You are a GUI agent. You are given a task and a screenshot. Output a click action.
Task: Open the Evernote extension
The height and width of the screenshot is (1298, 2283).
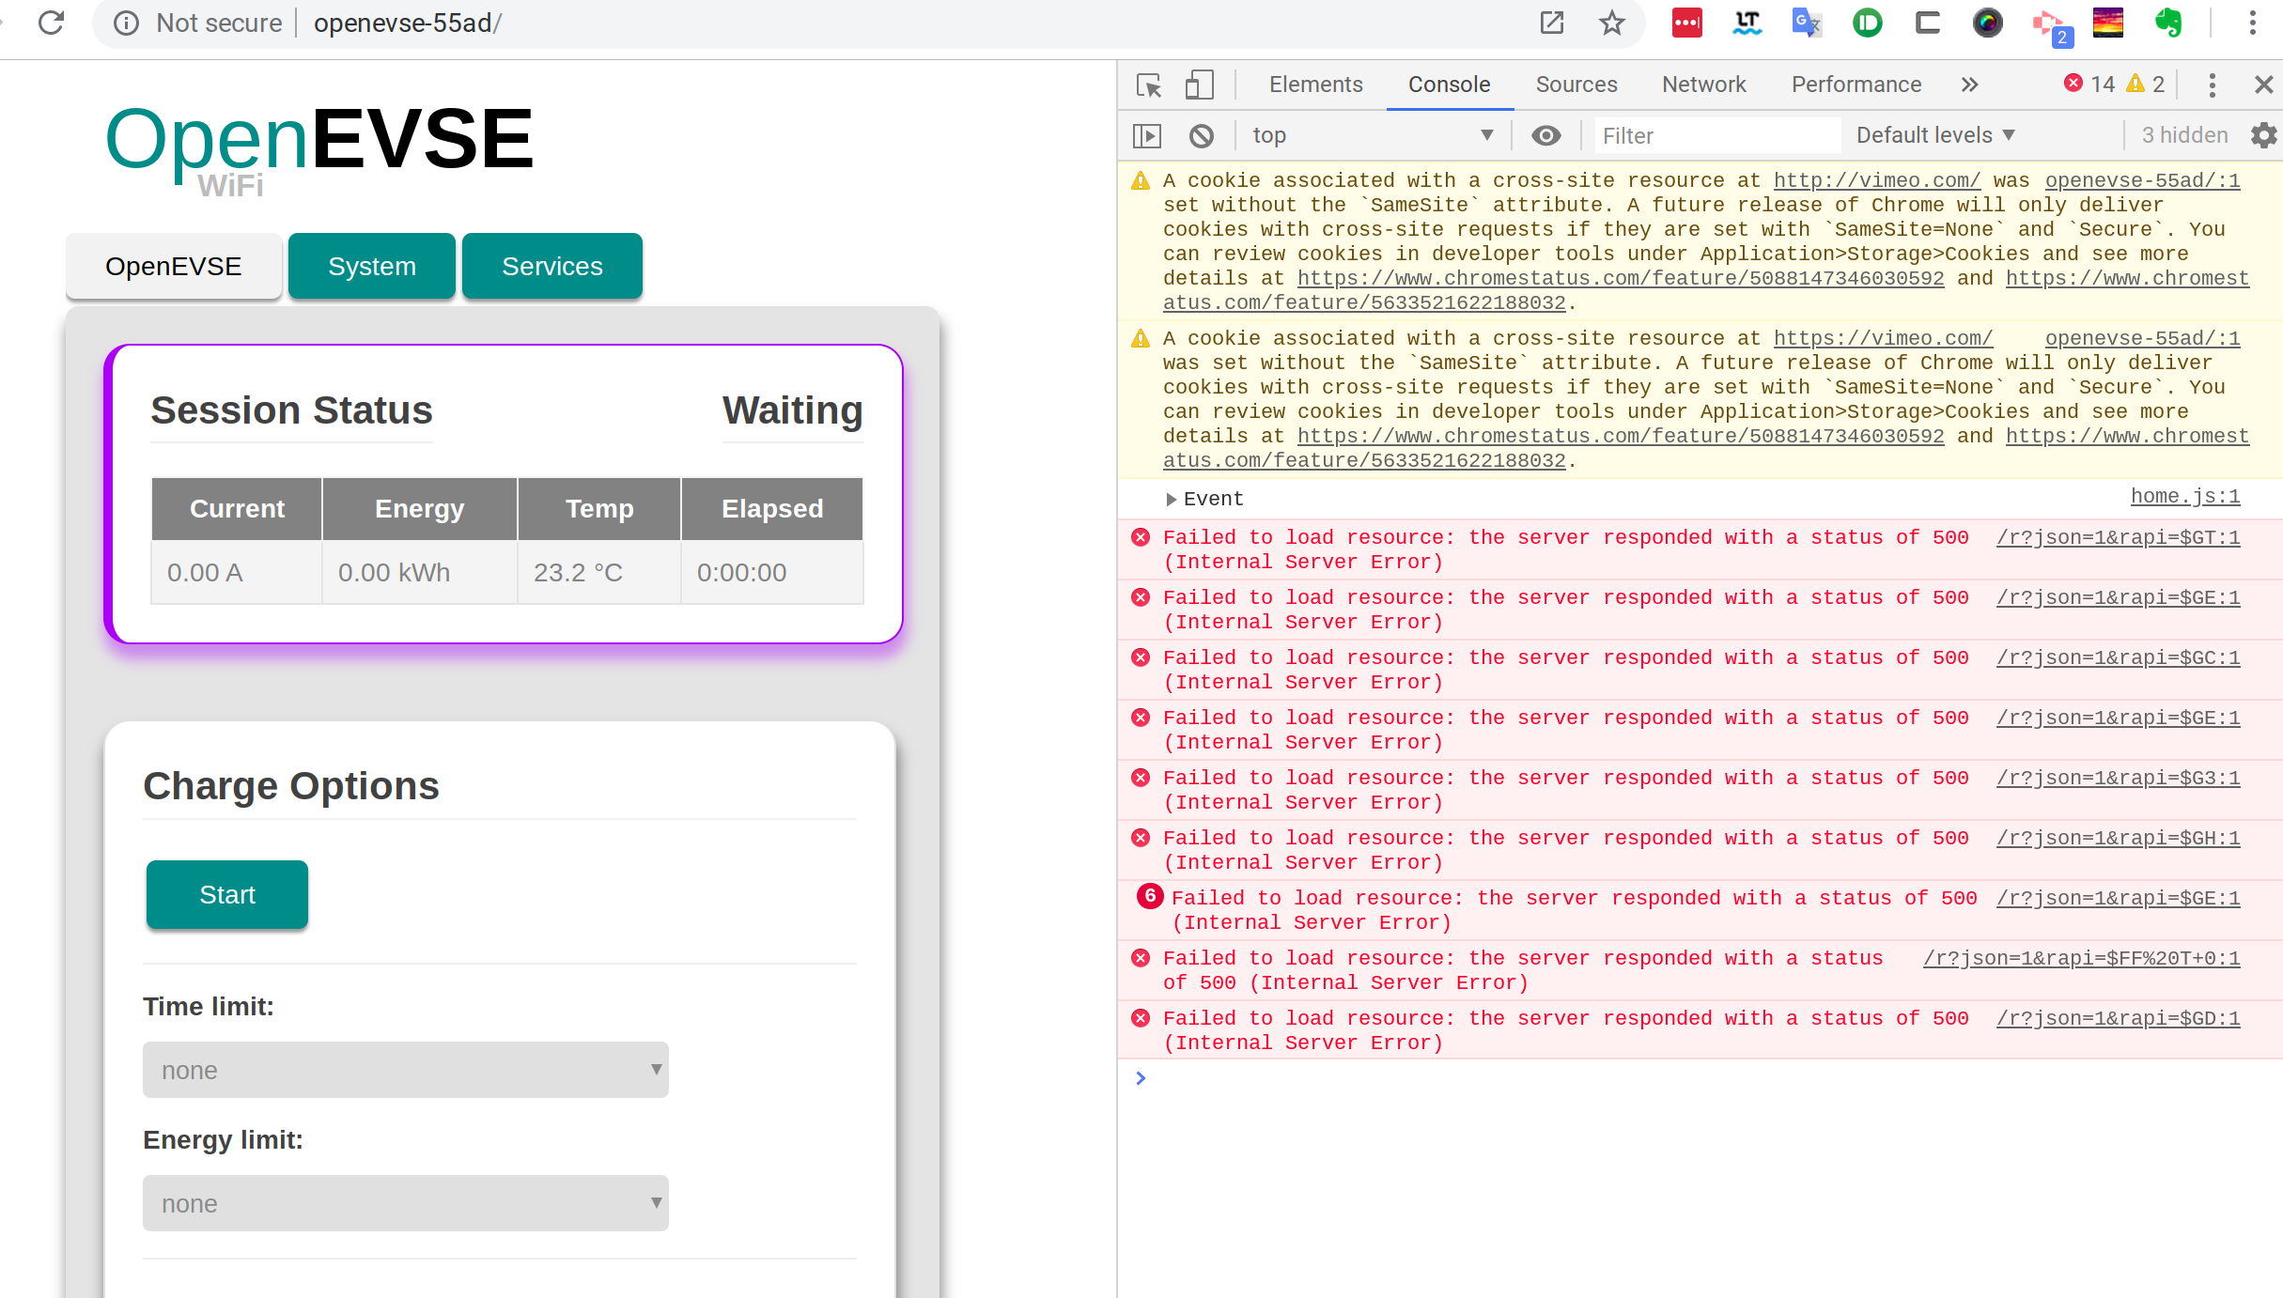point(2169,23)
